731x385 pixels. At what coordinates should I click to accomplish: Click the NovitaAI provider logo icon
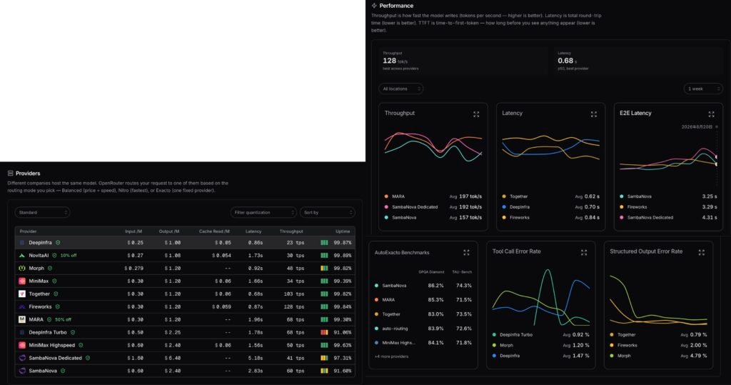(22, 255)
